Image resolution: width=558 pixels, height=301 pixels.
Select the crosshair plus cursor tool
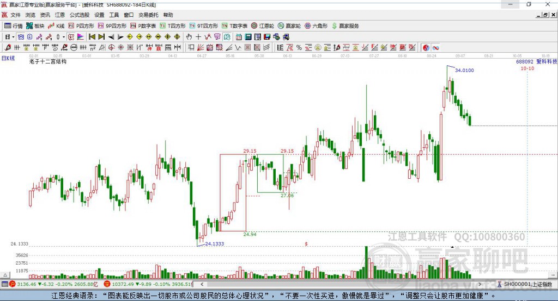tap(198, 37)
